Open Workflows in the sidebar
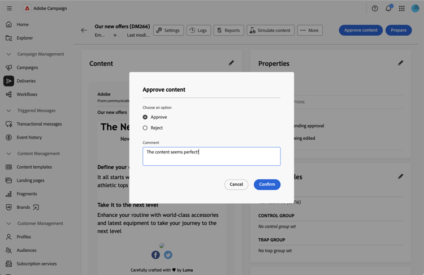 [27, 94]
